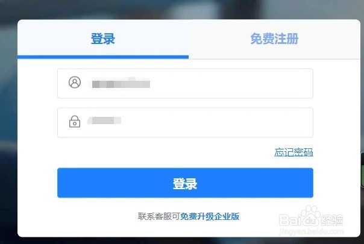Click empty white space beside 忘记密码 link
The image size is (364, 244).
coord(163,152)
